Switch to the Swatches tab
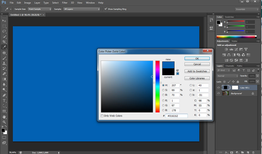 (x=229, y=17)
